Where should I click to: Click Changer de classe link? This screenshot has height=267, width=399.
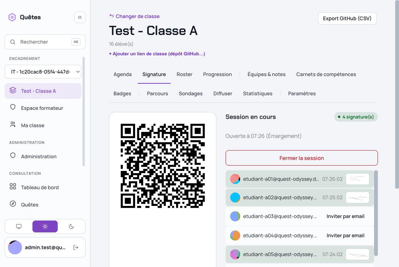coord(138,16)
